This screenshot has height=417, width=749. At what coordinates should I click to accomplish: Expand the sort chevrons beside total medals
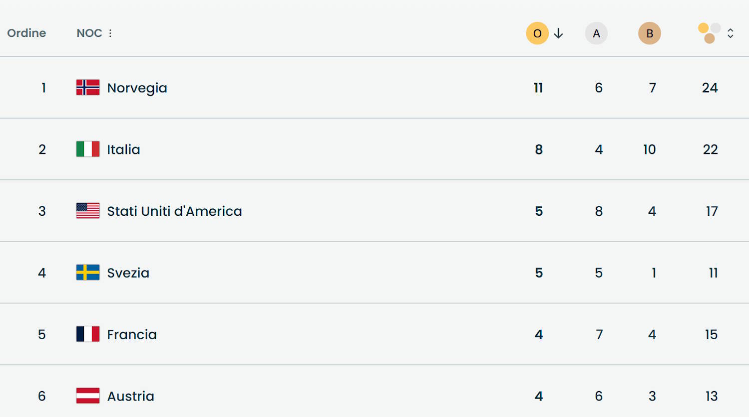click(x=731, y=33)
